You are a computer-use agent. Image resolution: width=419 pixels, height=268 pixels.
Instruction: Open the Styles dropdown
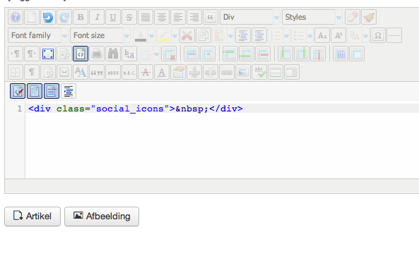[x=312, y=18]
